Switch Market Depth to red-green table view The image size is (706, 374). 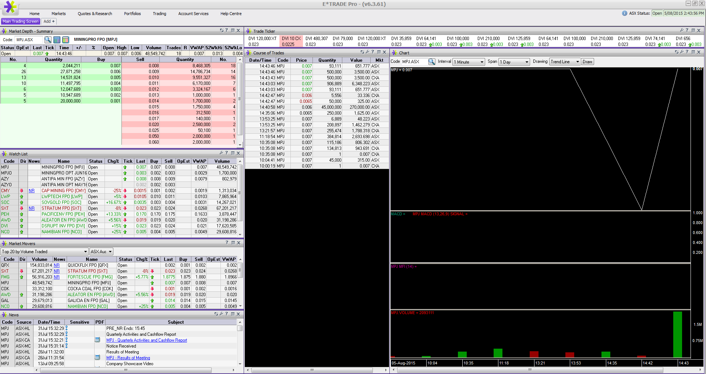66,40
